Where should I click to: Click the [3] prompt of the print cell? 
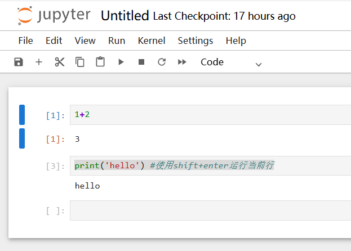[x=56, y=166]
